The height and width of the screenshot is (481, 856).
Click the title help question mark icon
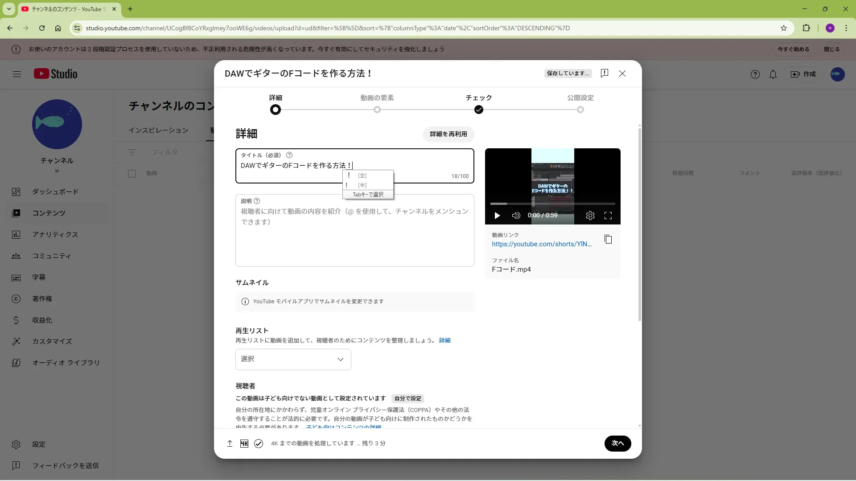pos(289,155)
